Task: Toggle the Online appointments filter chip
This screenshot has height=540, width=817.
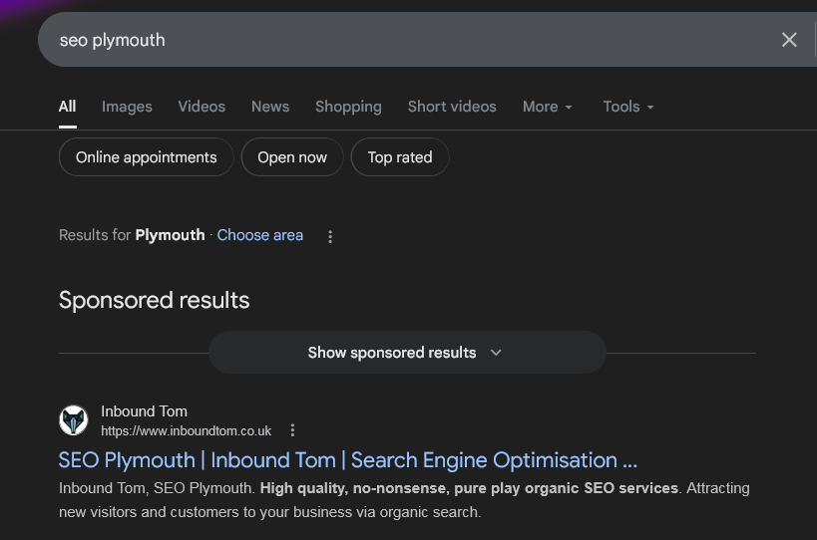Action: 146,157
